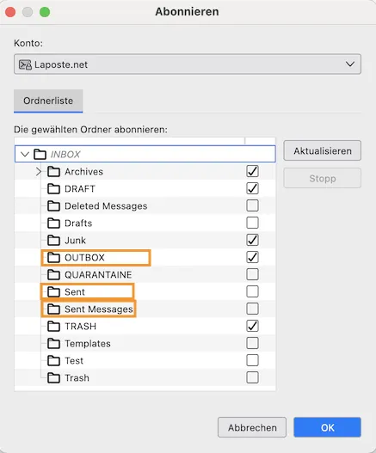
Task: Toggle the TRASH subscription checkbox
Action: click(x=252, y=326)
